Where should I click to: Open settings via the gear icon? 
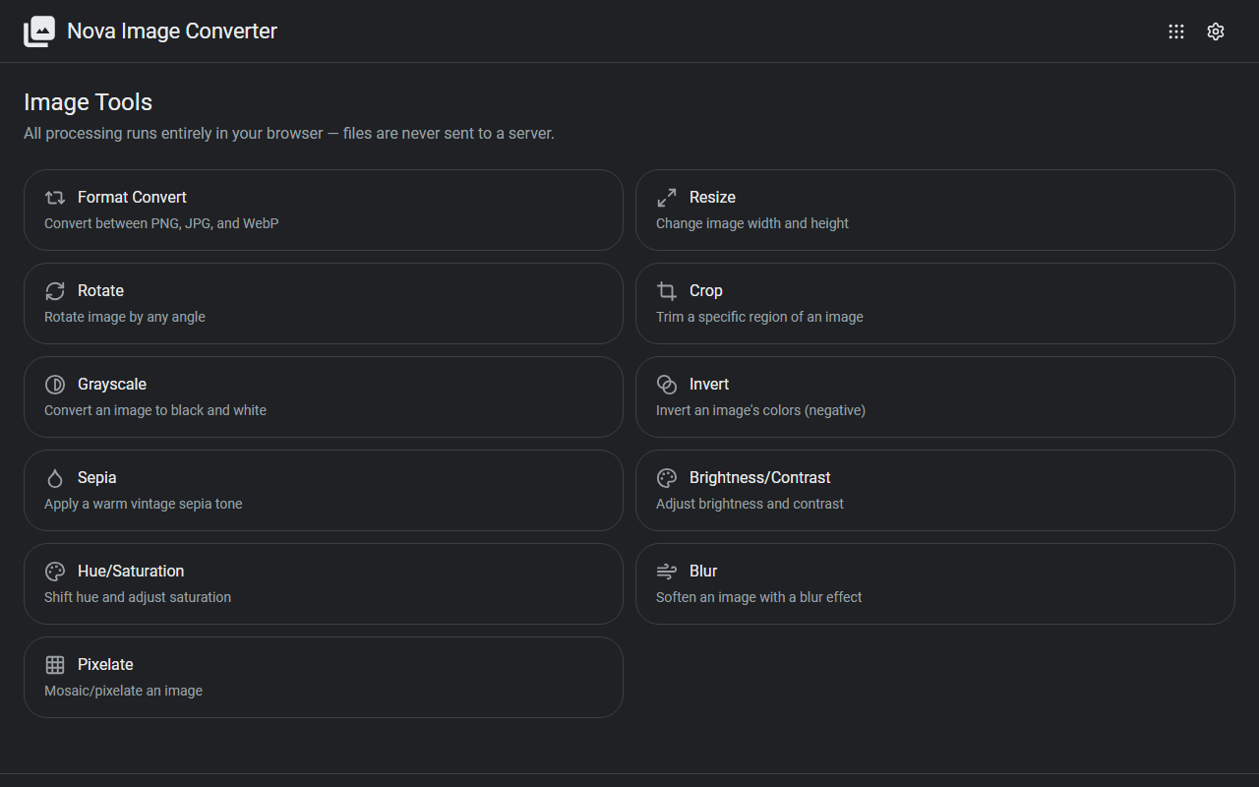[1216, 31]
